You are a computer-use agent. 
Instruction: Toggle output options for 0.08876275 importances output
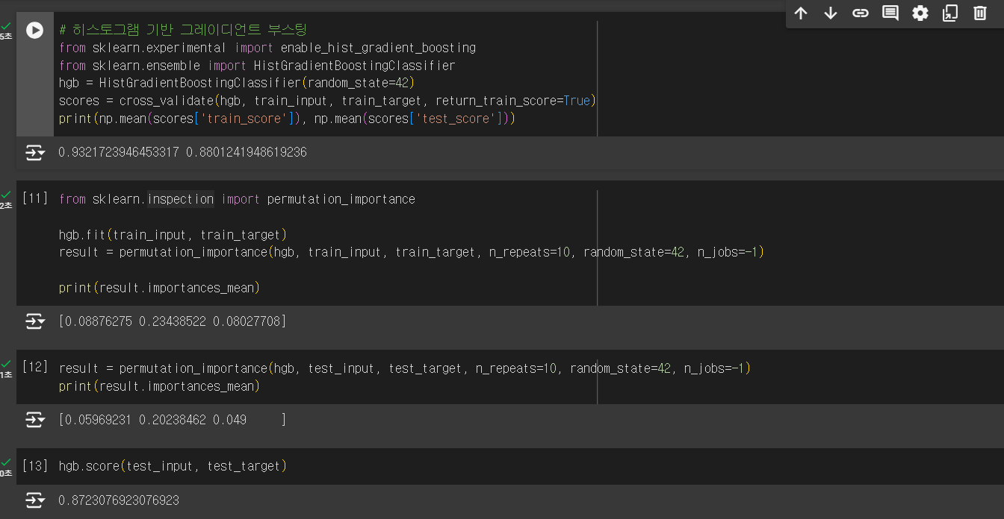pyautogui.click(x=35, y=321)
